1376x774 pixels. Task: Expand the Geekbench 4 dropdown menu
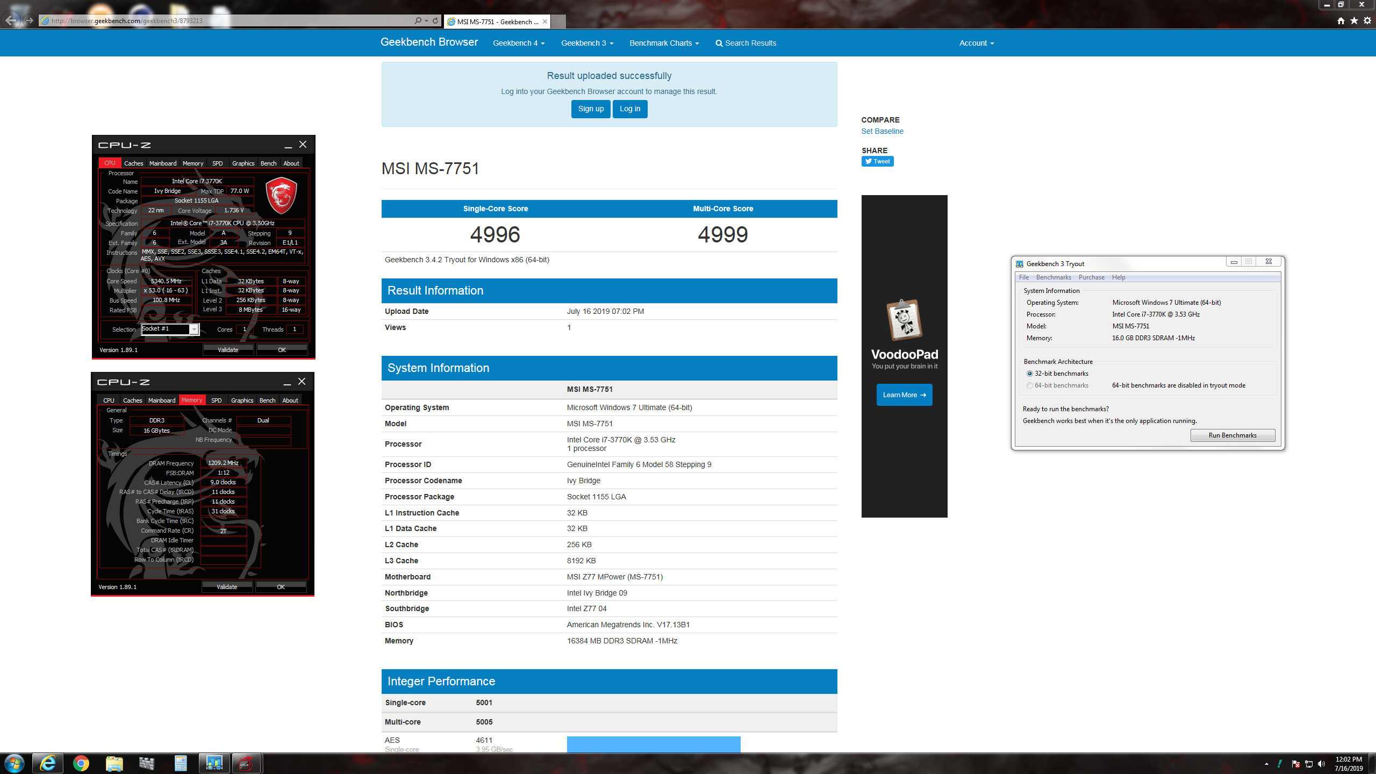(519, 43)
